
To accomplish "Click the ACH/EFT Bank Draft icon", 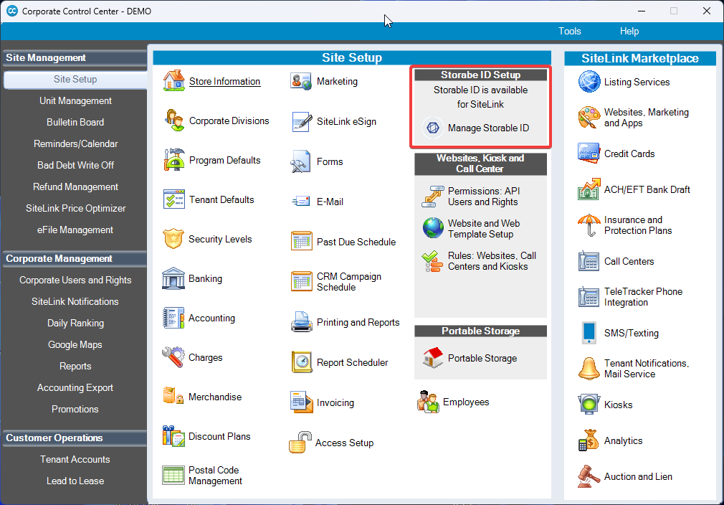I will pyautogui.click(x=589, y=189).
